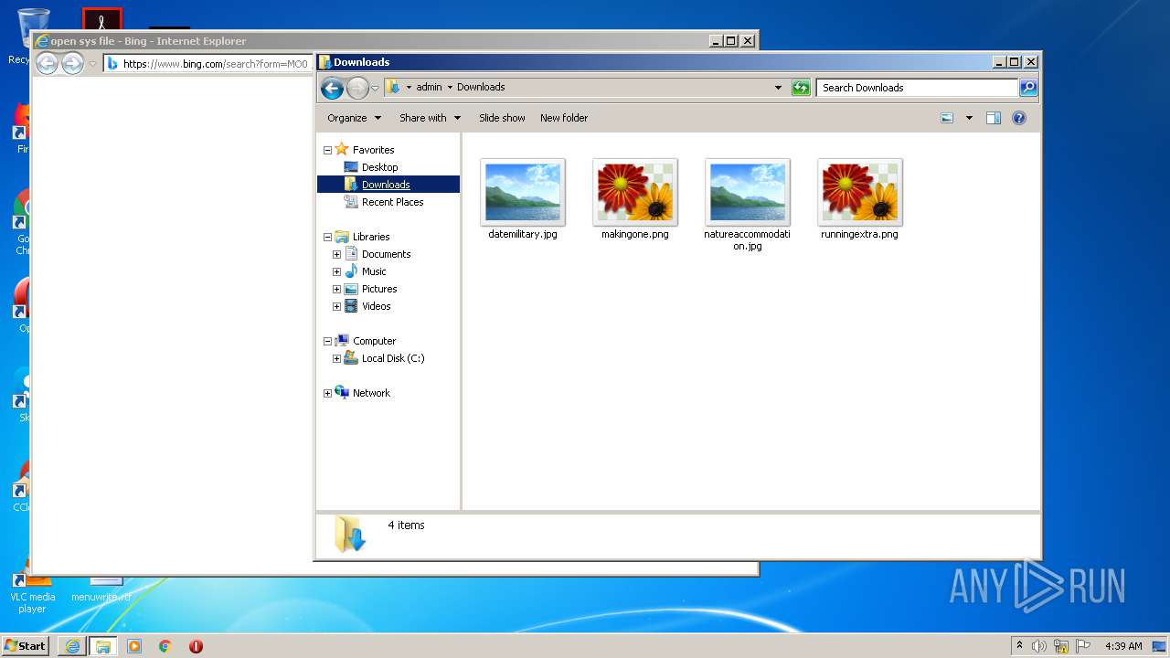Collapse Computer node
Viewport: 1170px width, 658px height.
click(327, 341)
